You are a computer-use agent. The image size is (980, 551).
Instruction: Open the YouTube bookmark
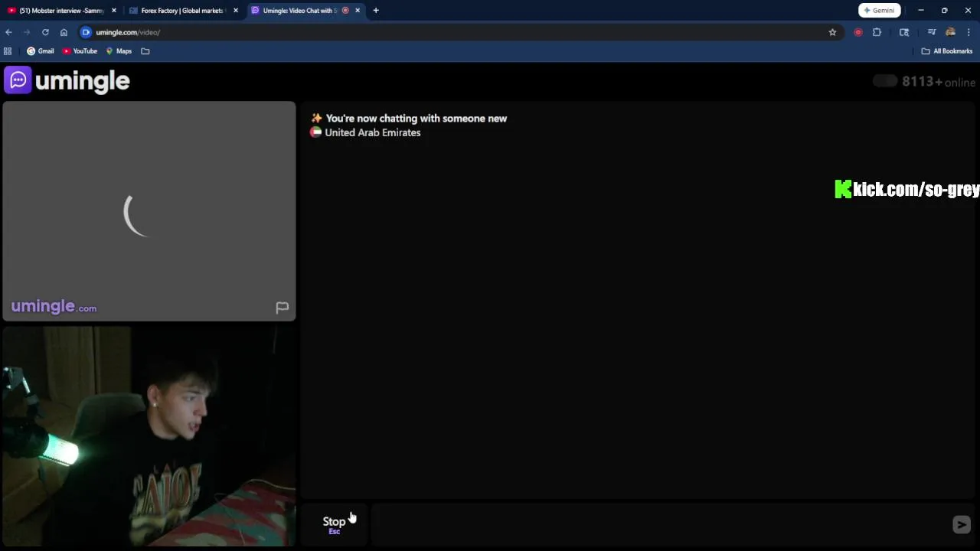click(x=80, y=51)
